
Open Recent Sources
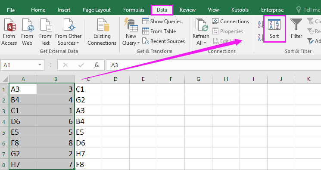tap(163, 41)
